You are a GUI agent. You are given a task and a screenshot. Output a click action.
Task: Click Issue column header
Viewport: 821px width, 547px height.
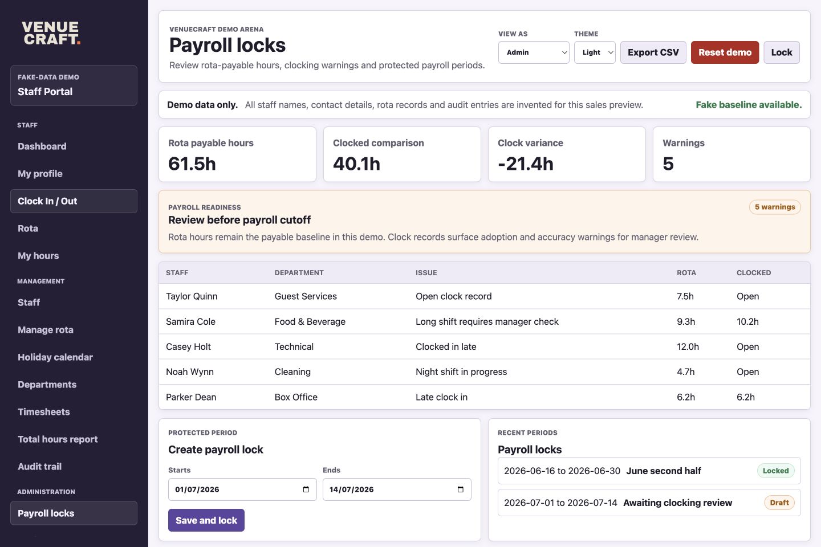click(426, 273)
